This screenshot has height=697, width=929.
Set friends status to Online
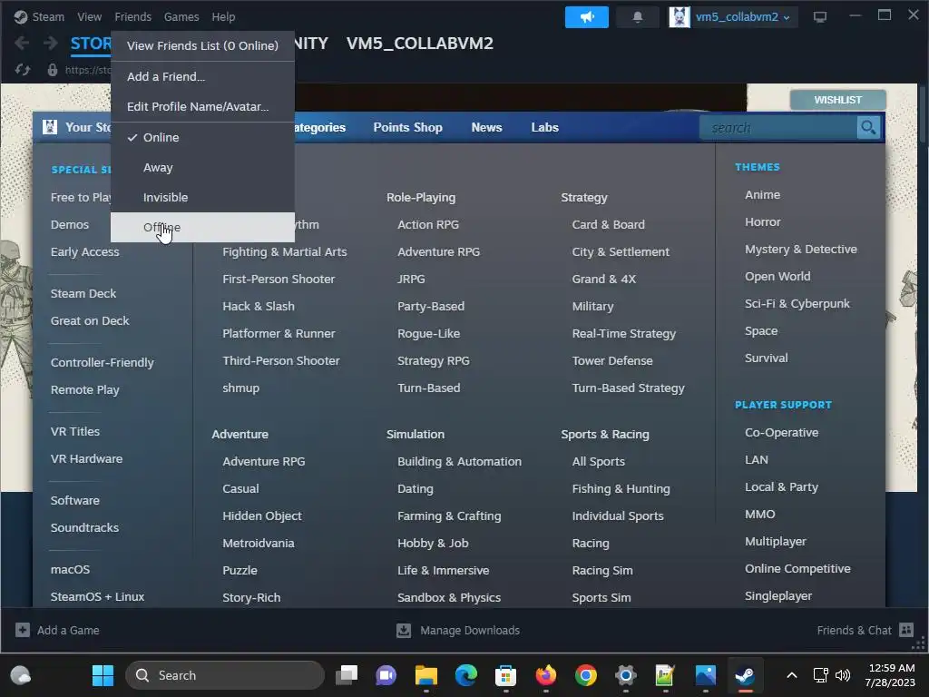[202, 137]
